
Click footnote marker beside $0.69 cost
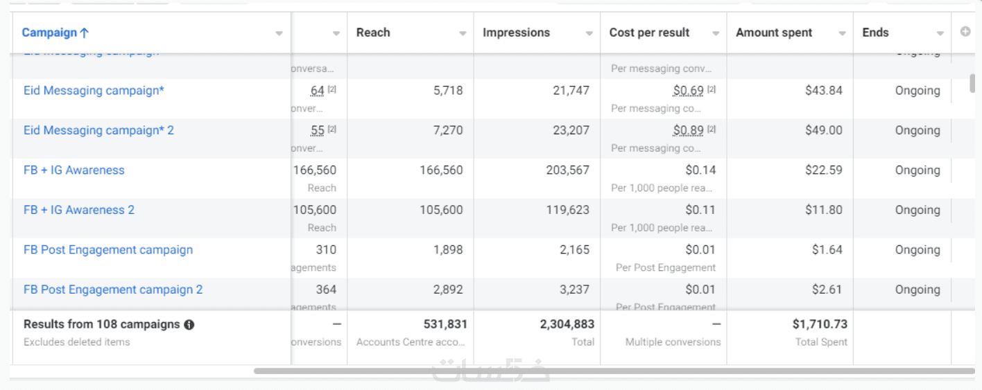[x=712, y=90]
